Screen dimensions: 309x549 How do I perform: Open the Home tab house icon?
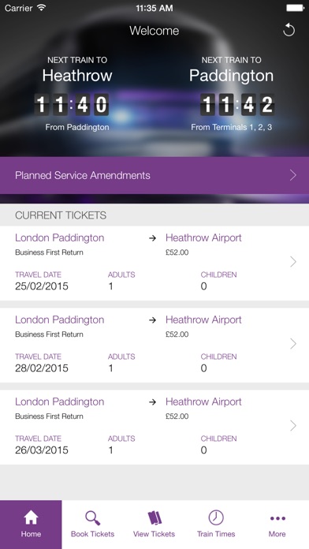click(x=31, y=517)
